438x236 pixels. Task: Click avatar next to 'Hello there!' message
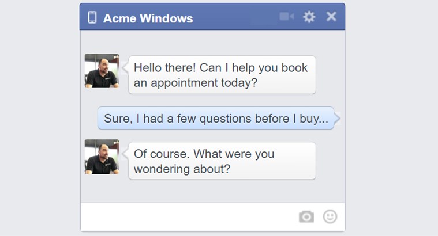coord(102,71)
